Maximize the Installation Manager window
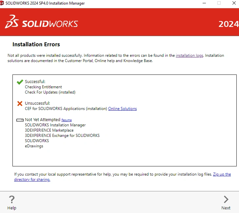 [219, 3]
